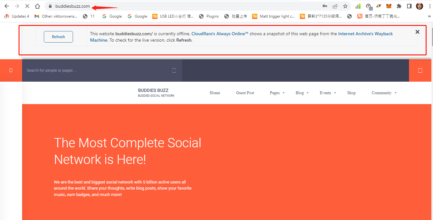Click the orange right panel toggle square

[420, 70]
